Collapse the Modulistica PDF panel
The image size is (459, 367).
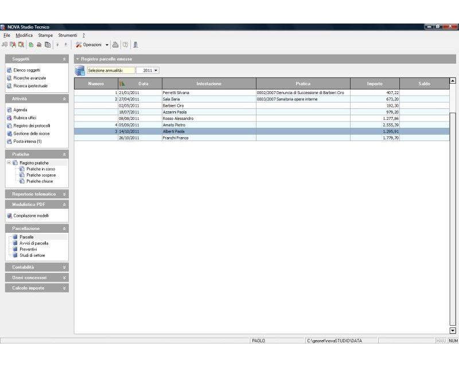[x=64, y=205]
